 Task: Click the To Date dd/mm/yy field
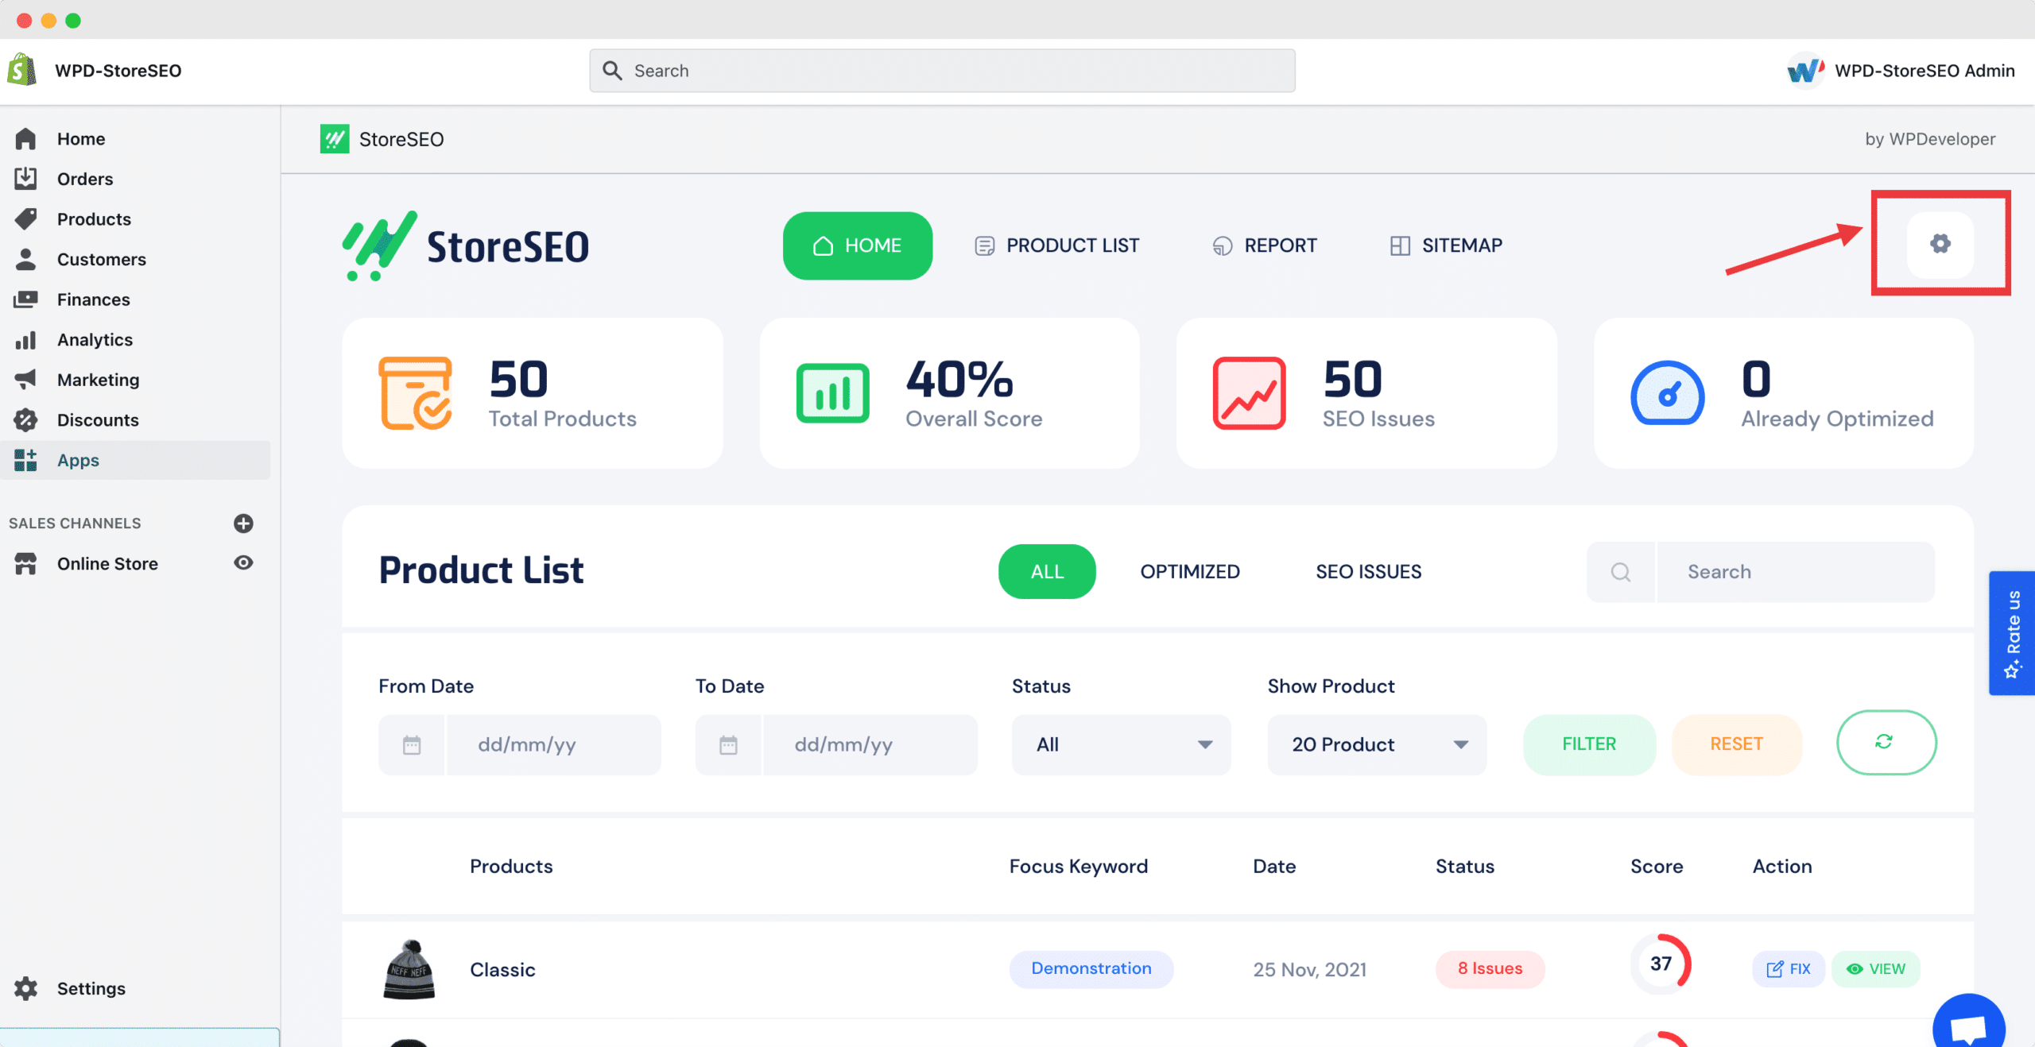[x=870, y=745]
